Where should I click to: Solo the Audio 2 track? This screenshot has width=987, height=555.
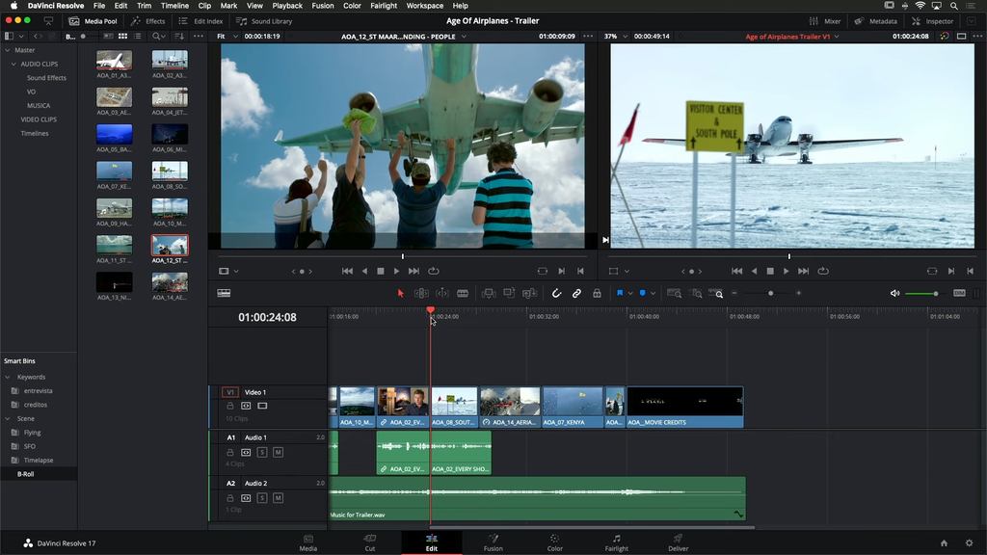(262, 498)
